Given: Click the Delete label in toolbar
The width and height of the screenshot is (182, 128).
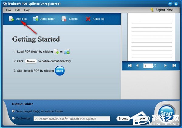Looking at the screenshot, I should pos(73,19).
